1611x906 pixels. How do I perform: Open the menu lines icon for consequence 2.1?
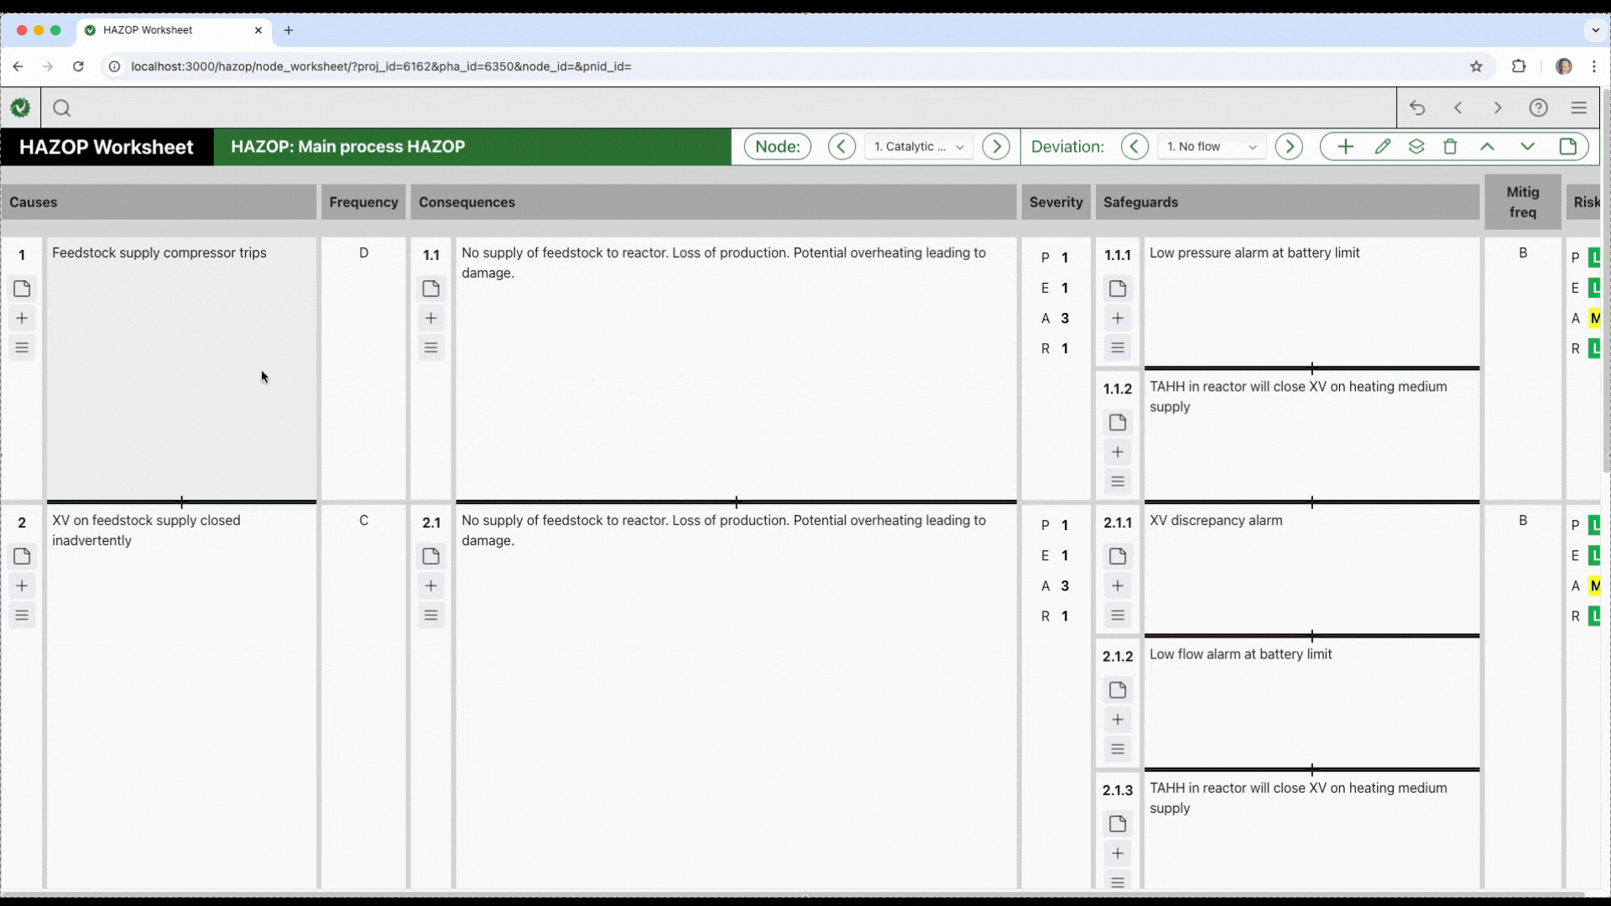430,615
